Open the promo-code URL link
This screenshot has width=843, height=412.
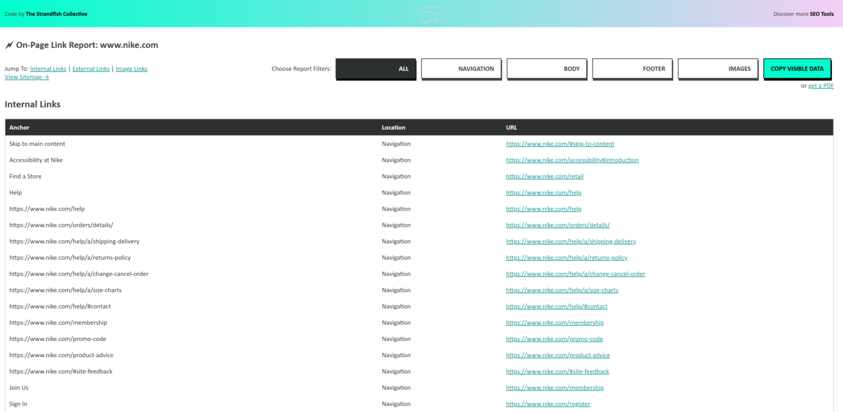(555, 339)
